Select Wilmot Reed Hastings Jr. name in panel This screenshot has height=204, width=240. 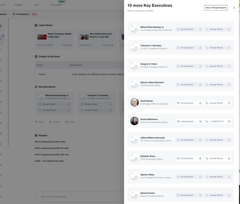click(152, 27)
